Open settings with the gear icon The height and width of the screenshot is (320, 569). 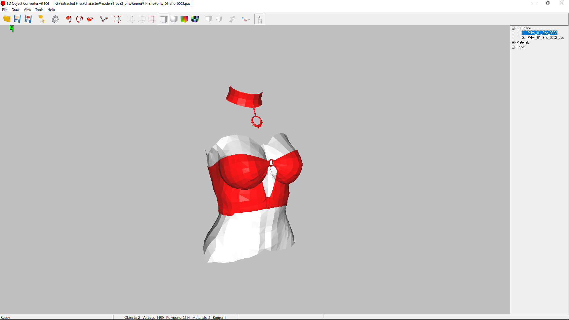pos(55,19)
